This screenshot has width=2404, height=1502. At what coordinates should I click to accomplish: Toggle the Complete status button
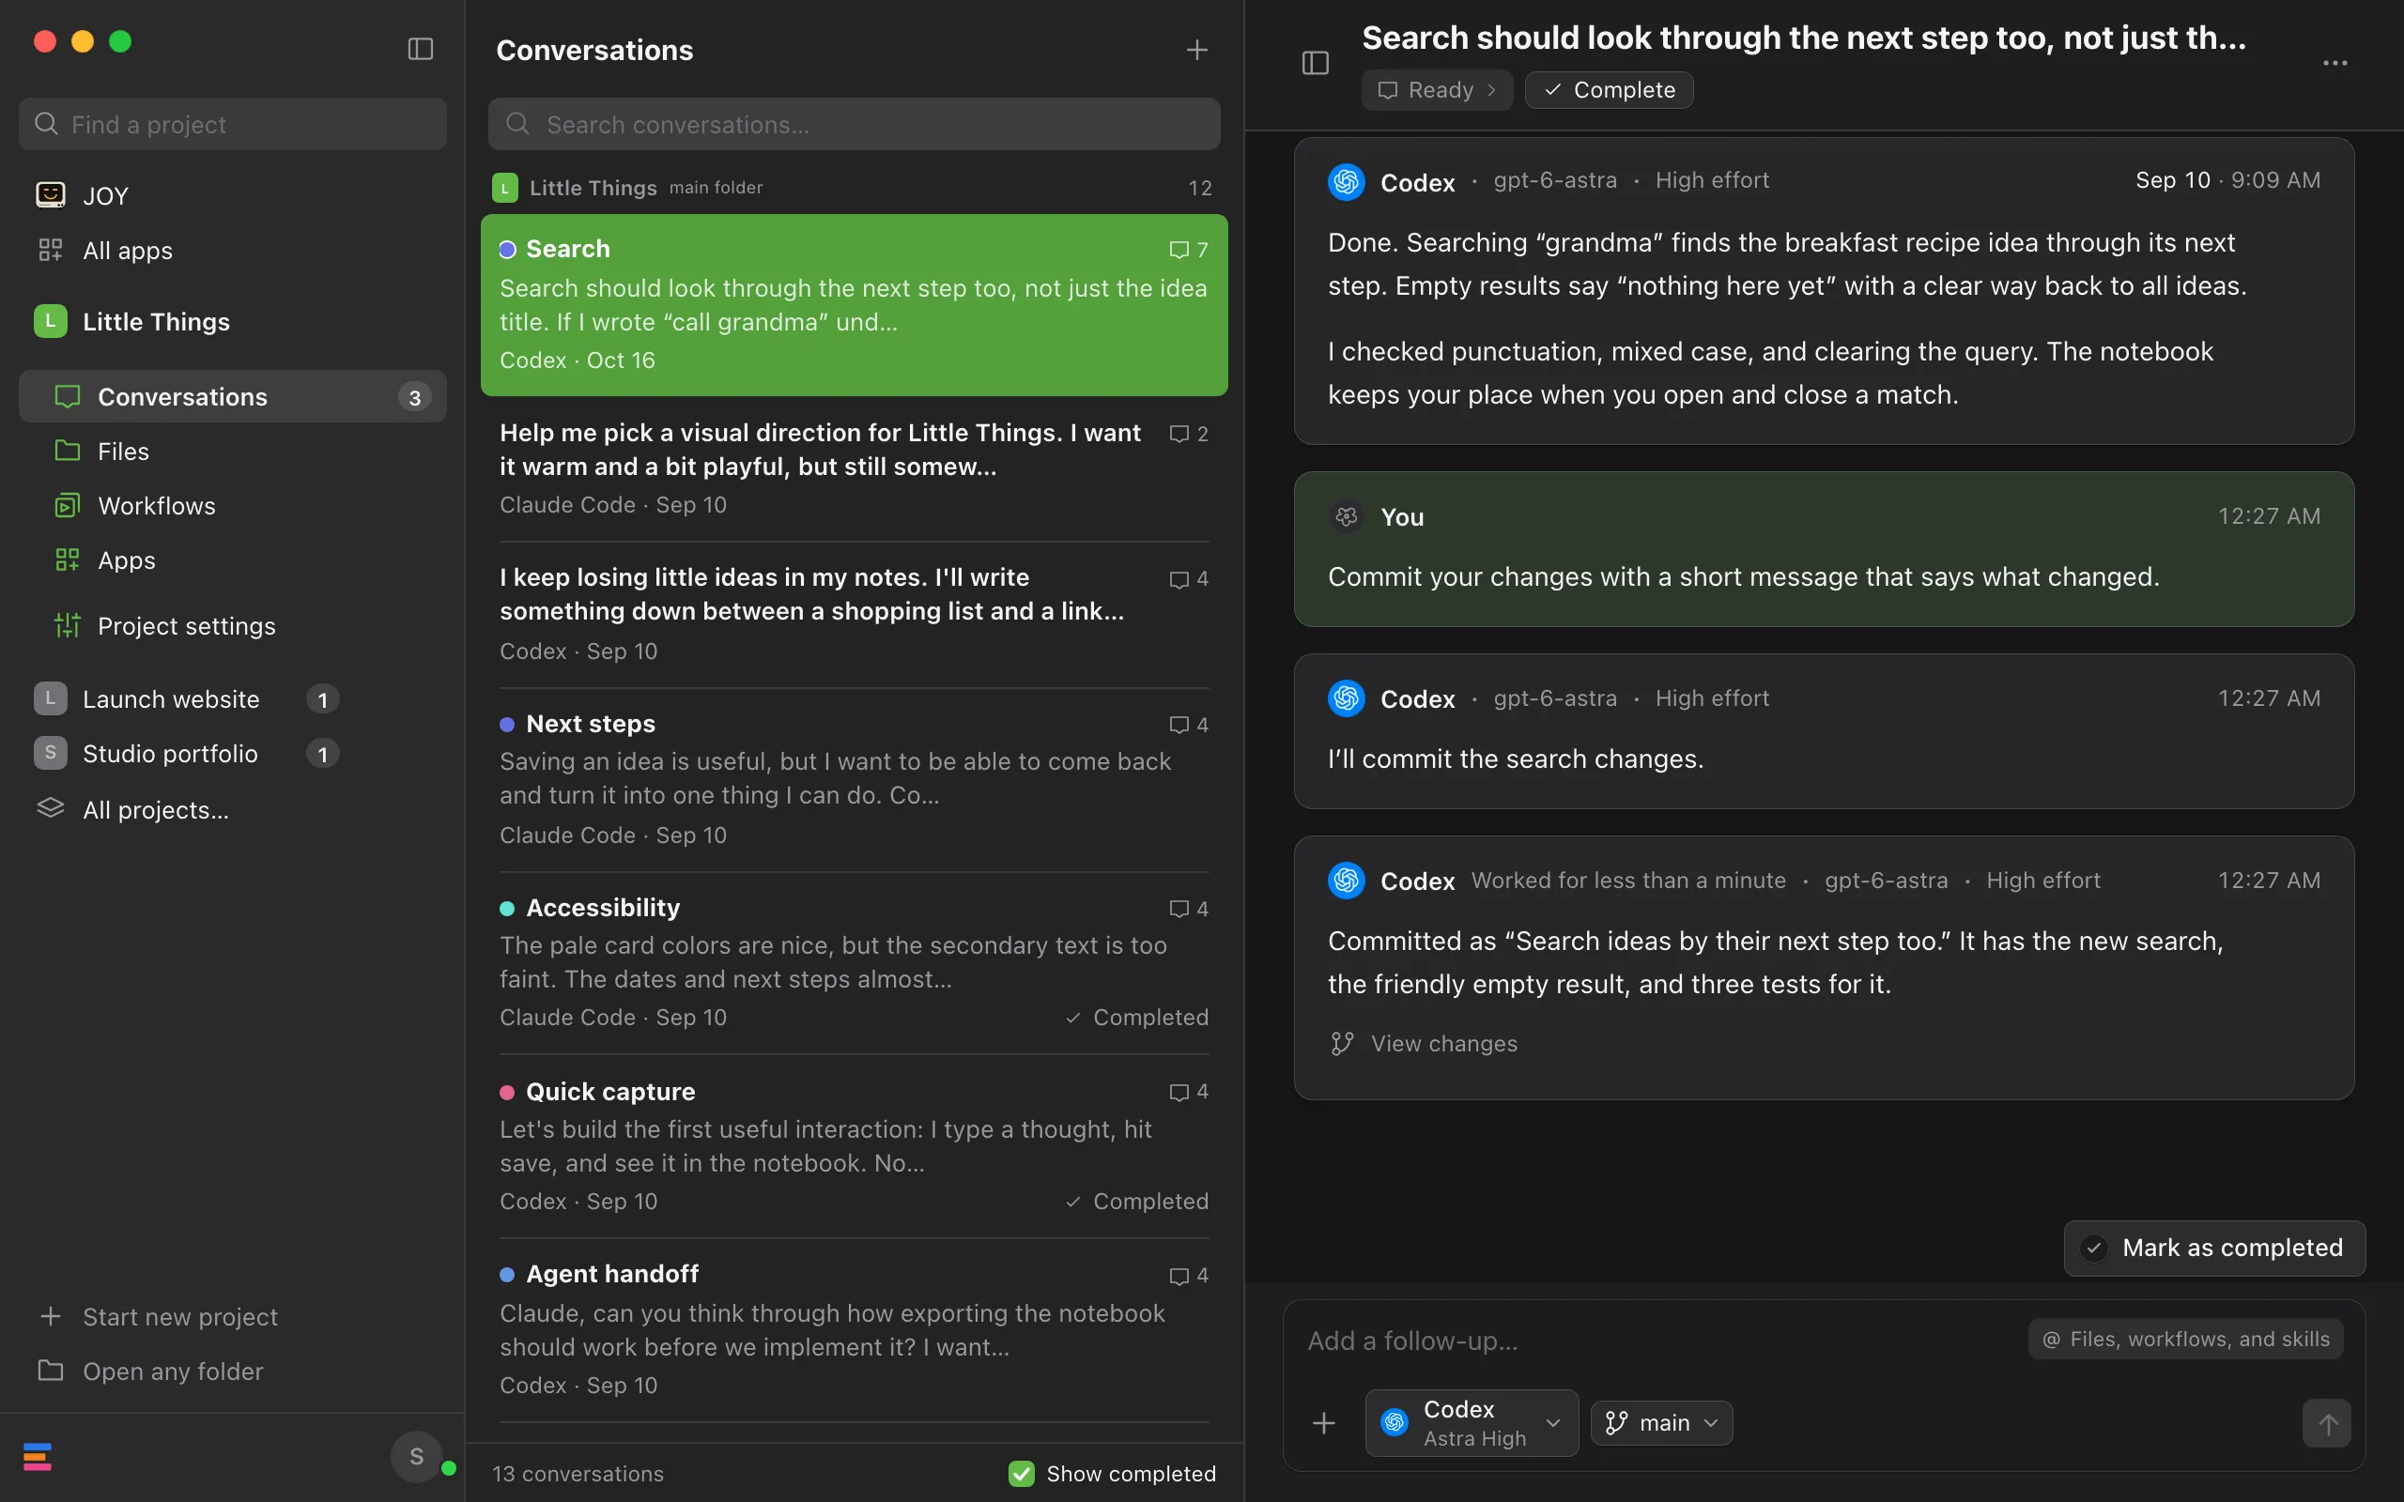(x=1609, y=90)
